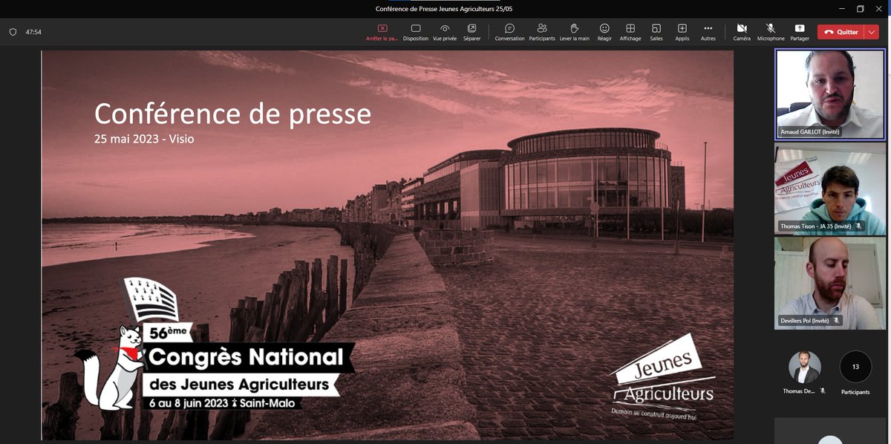Show the Participants list
This screenshot has height=444, width=891.
(541, 31)
